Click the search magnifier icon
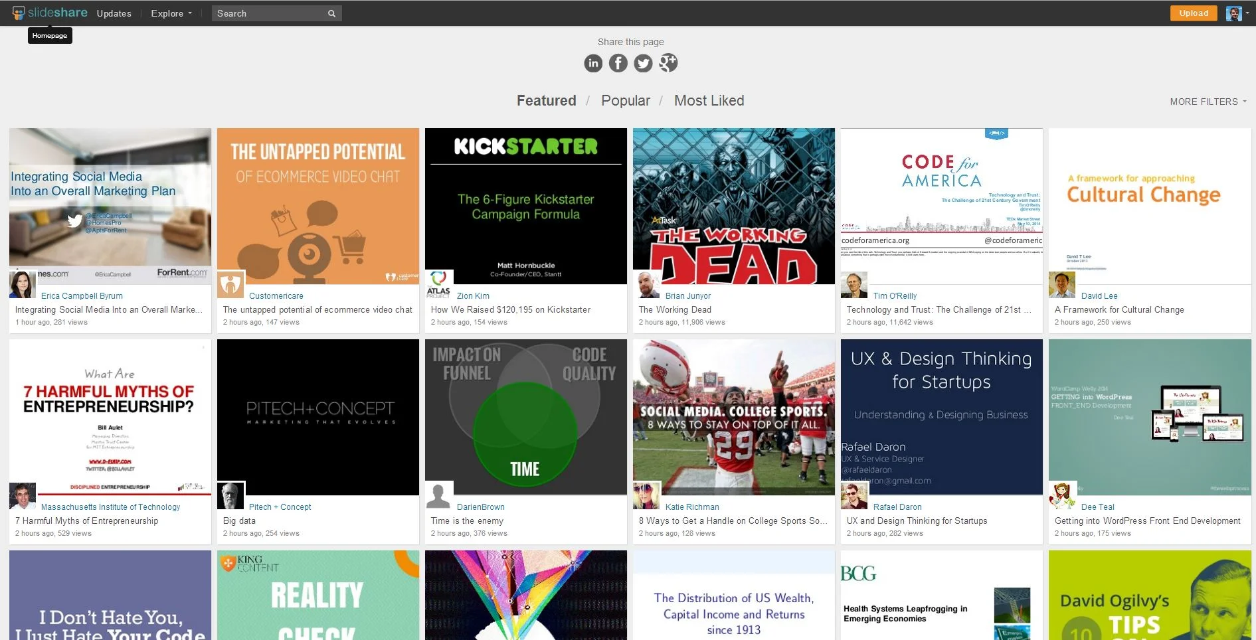Image resolution: width=1256 pixels, height=640 pixels. click(x=331, y=13)
